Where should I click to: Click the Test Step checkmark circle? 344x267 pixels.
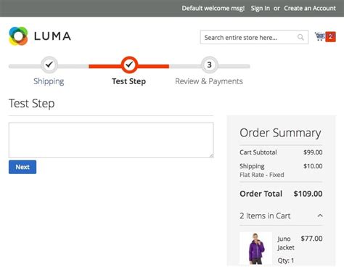(129, 65)
